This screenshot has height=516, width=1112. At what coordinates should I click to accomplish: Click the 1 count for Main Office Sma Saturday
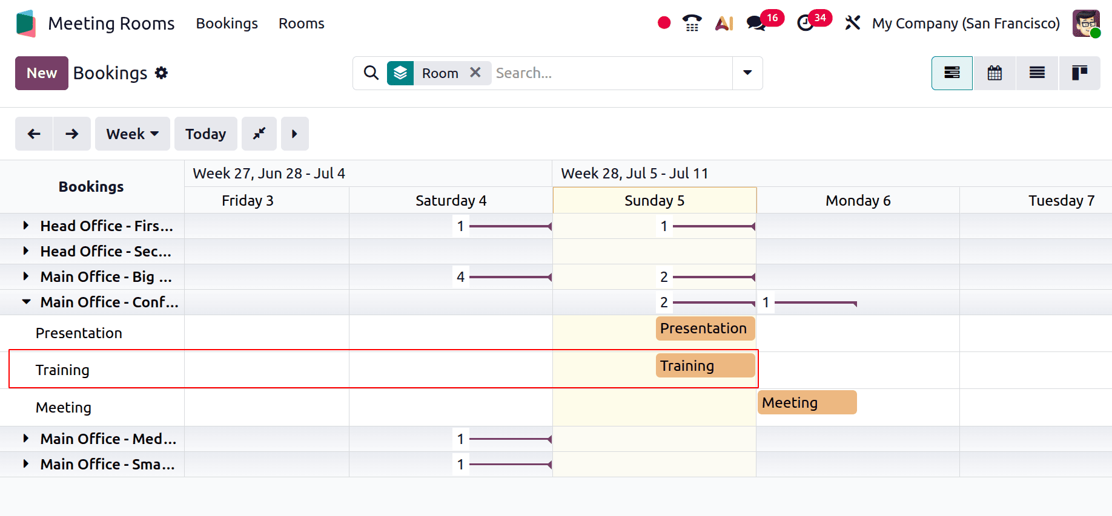[460, 464]
